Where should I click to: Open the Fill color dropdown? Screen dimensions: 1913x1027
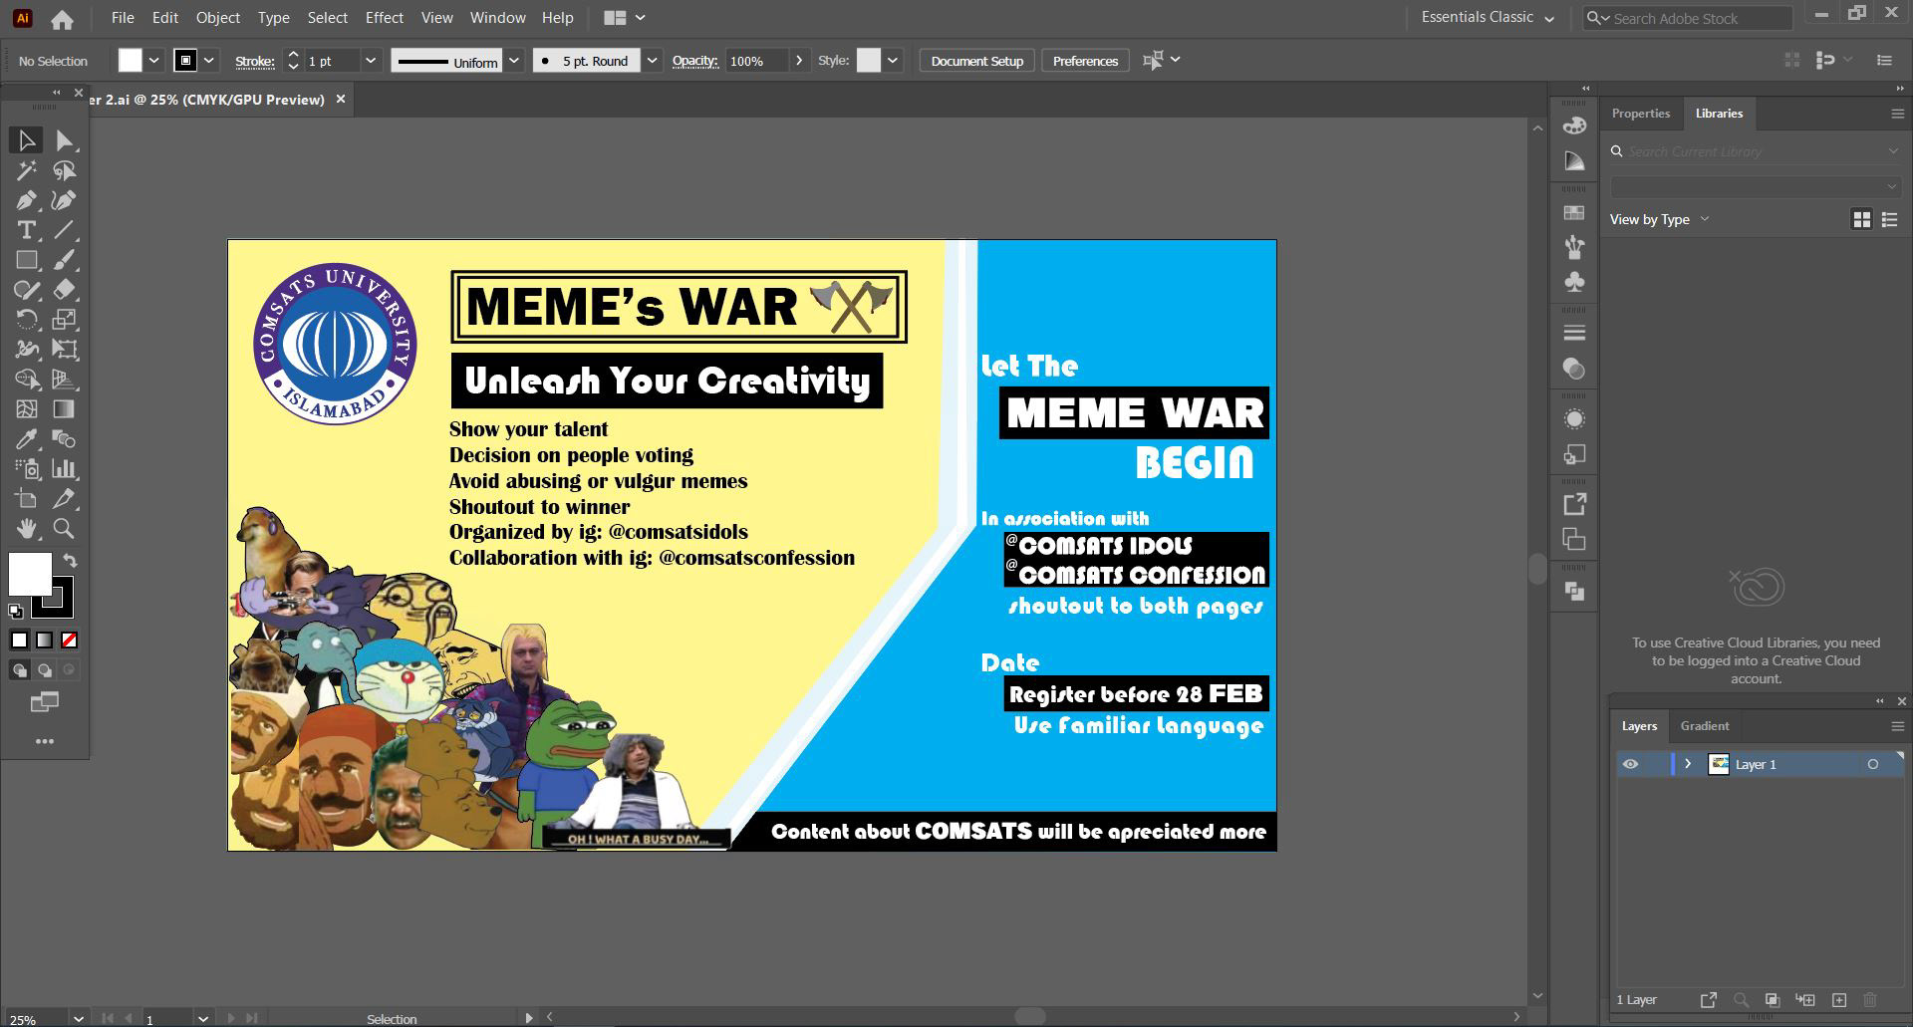(154, 61)
